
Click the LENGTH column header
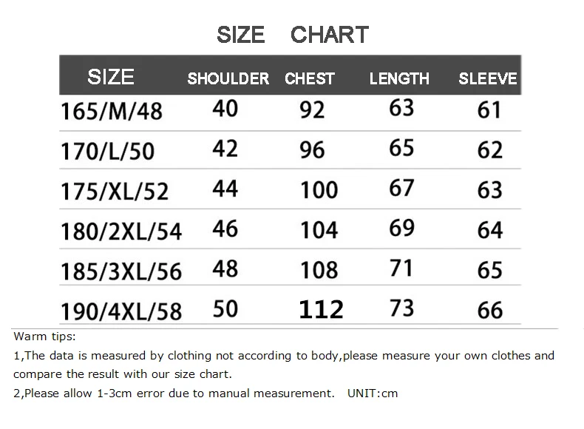tap(399, 78)
